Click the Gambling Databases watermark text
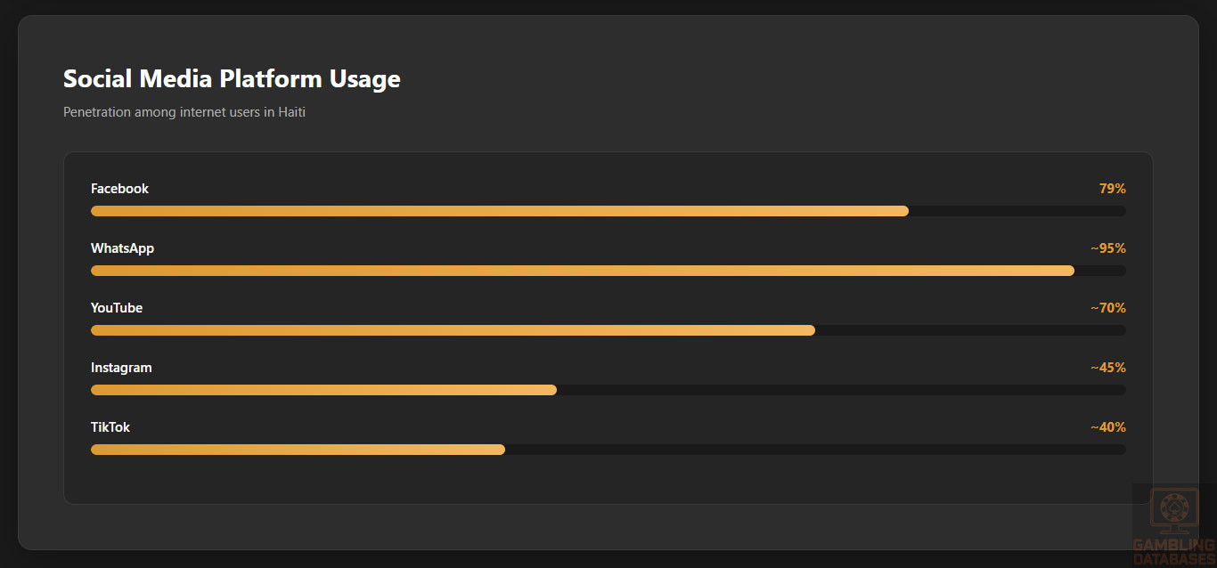The image size is (1217, 568). pos(1173,552)
